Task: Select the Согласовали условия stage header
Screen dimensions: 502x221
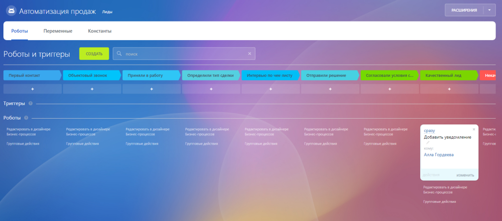Action: pyautogui.click(x=390, y=75)
